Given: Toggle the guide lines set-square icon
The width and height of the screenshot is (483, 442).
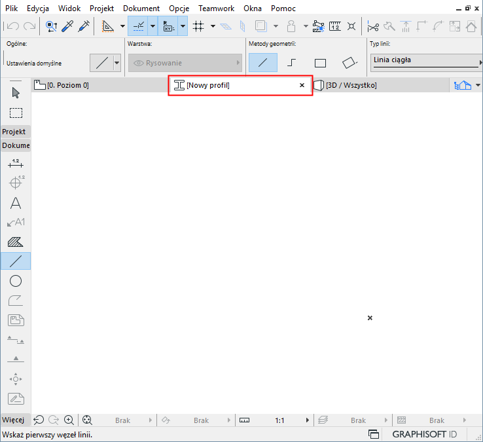Looking at the screenshot, I should (x=108, y=26).
